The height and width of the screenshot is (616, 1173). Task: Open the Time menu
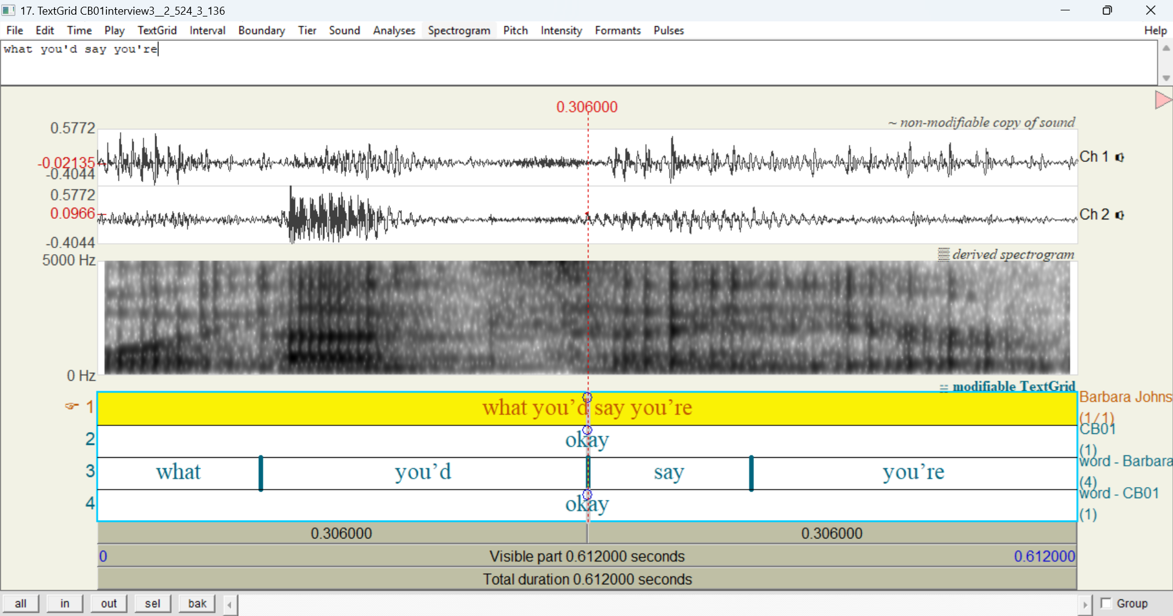click(79, 31)
